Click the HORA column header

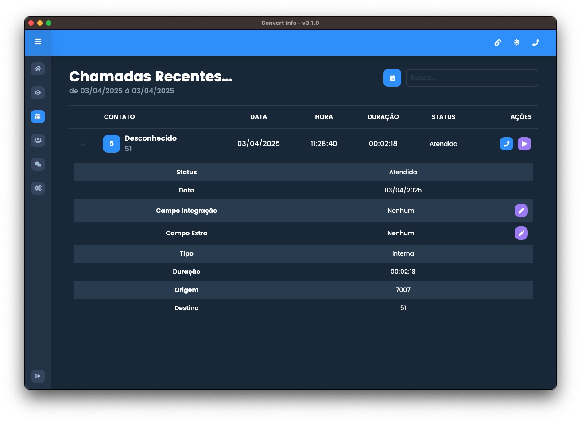(324, 117)
